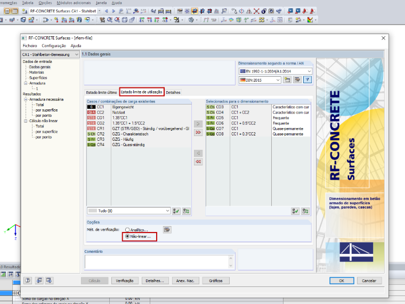Open the Estado limite último tab

tap(101, 92)
